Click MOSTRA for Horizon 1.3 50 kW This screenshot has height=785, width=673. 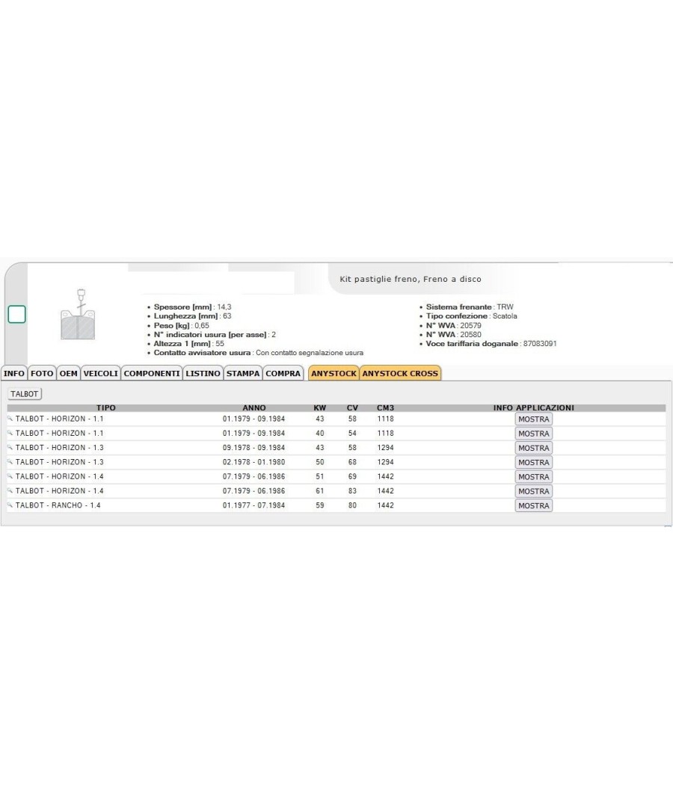point(534,463)
